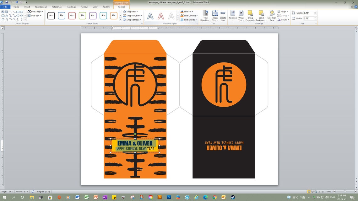Toggle the proofing spell check status icon
Screen dimensions: 358x201
[33, 191]
